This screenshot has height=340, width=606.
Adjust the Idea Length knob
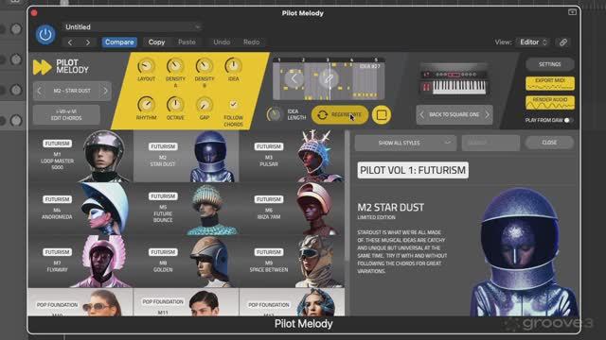click(x=274, y=114)
